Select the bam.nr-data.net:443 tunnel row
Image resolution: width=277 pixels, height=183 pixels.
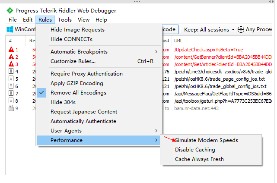click(197, 108)
